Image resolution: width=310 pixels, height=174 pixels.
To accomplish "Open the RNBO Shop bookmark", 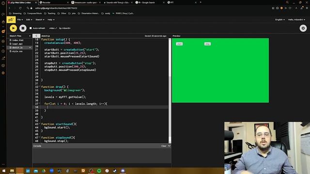I will [123, 14].
